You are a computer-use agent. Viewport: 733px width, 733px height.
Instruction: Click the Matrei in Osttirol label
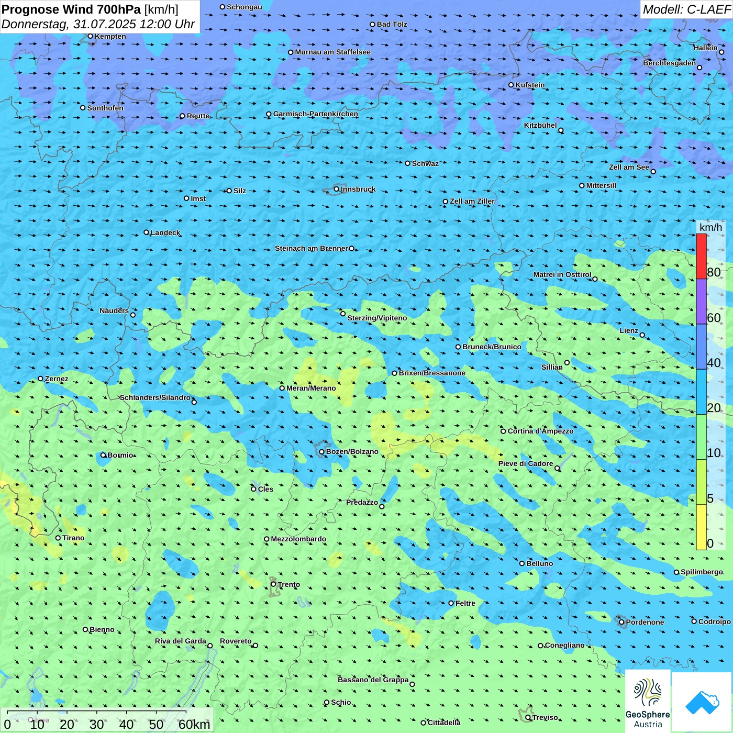pyautogui.click(x=562, y=274)
